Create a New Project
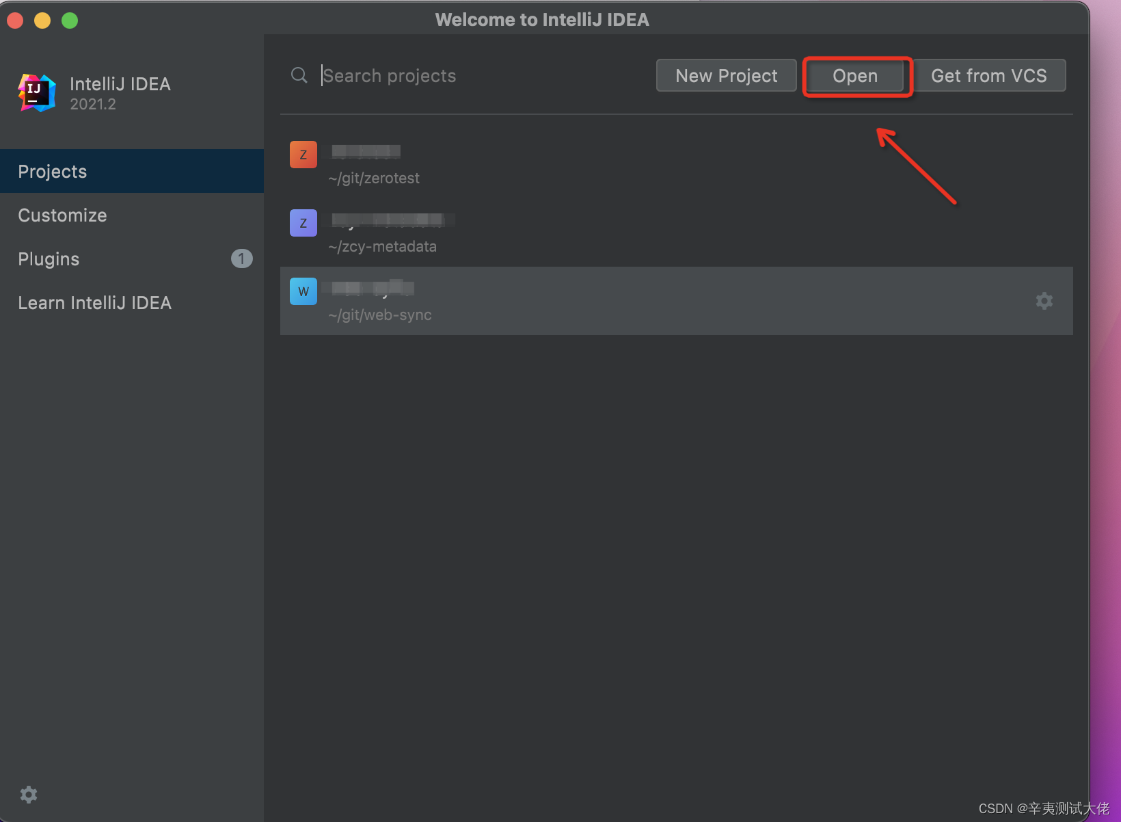Viewport: 1121px width, 822px height. point(726,75)
